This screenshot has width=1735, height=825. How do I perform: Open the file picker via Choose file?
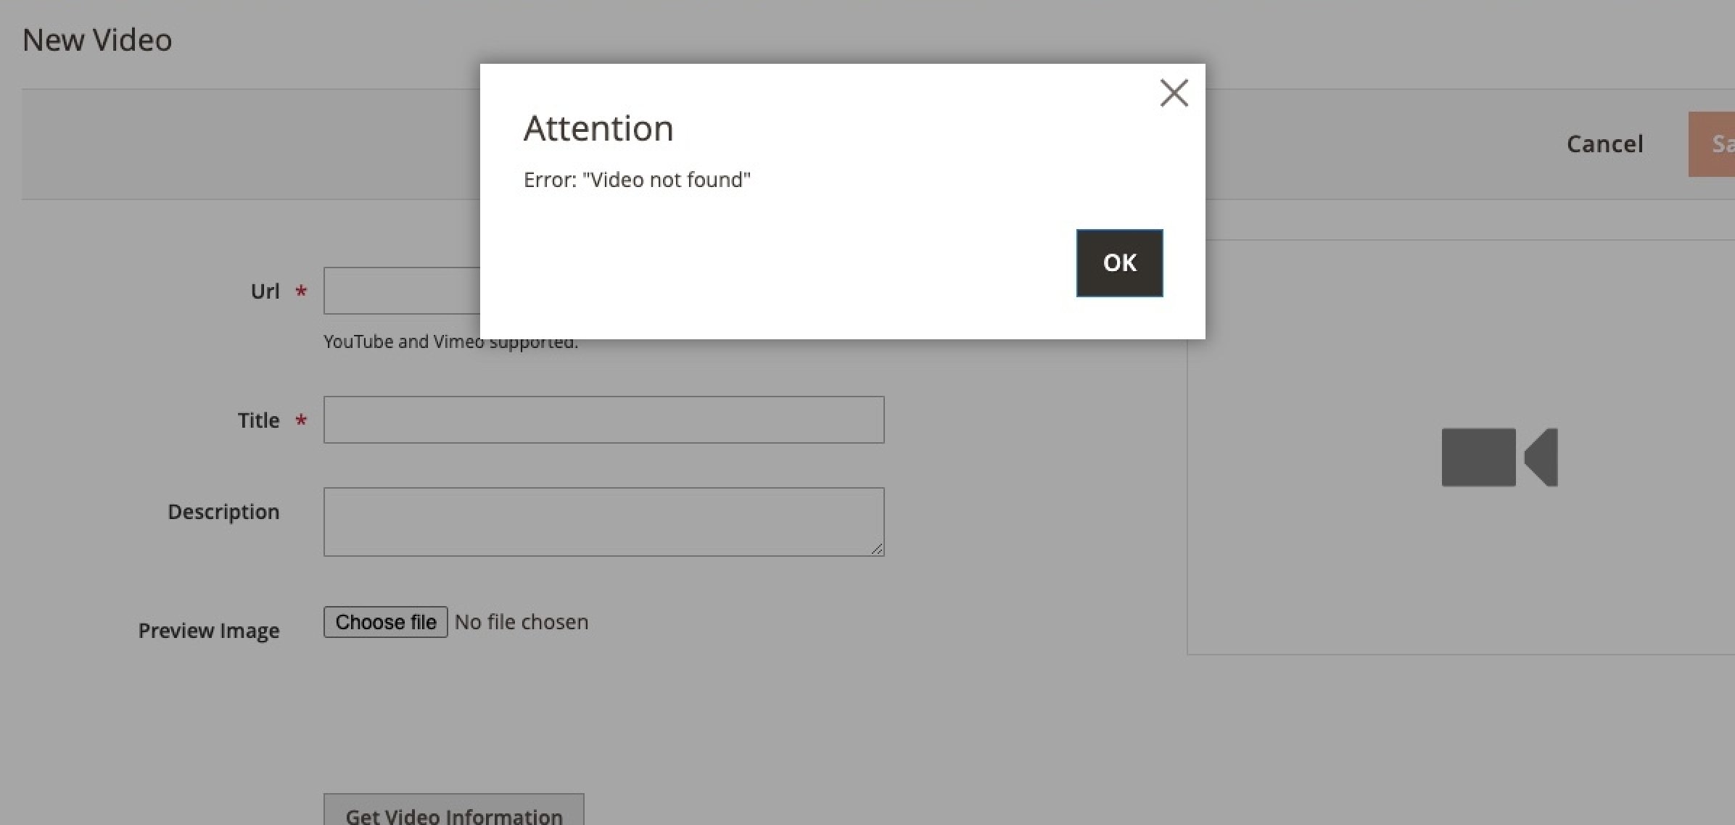point(385,622)
